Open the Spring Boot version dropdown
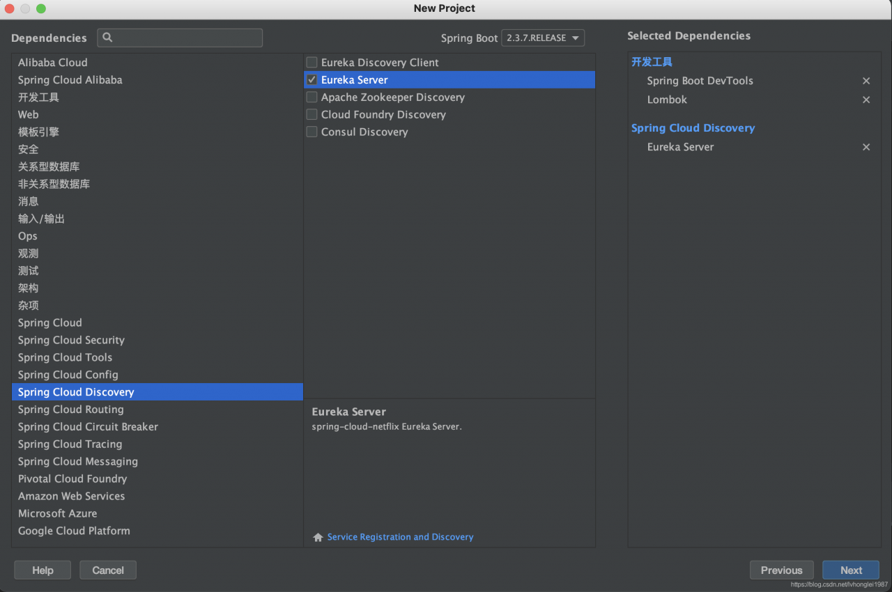The height and width of the screenshot is (592, 892). tap(543, 38)
